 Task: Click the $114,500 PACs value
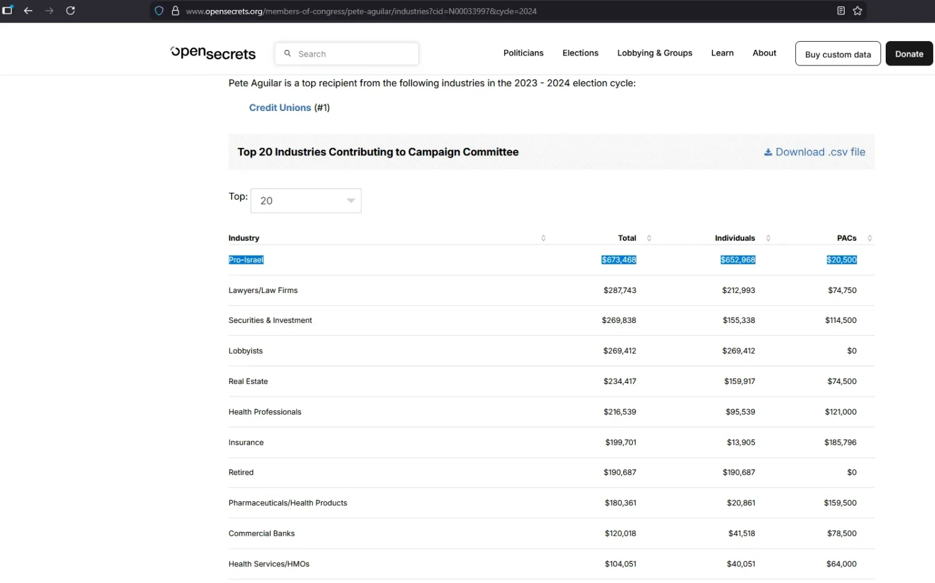point(841,320)
